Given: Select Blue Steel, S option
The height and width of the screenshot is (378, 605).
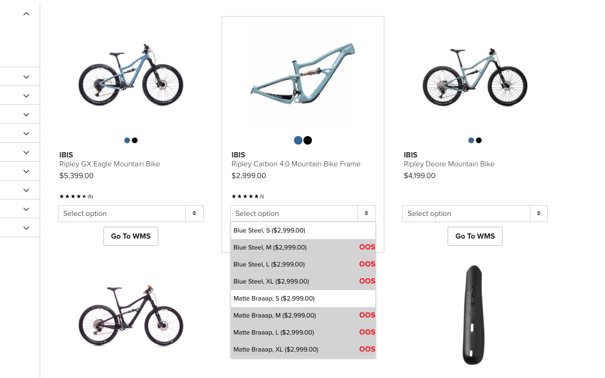Looking at the screenshot, I should coord(303,231).
